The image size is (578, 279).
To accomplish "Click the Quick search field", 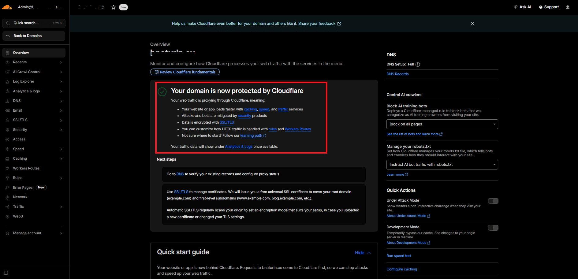I will click(x=34, y=23).
